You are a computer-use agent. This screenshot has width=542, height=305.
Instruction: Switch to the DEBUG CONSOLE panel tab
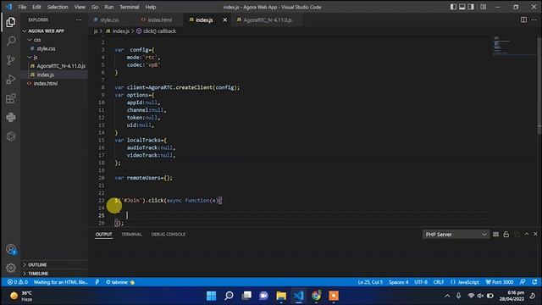point(168,234)
